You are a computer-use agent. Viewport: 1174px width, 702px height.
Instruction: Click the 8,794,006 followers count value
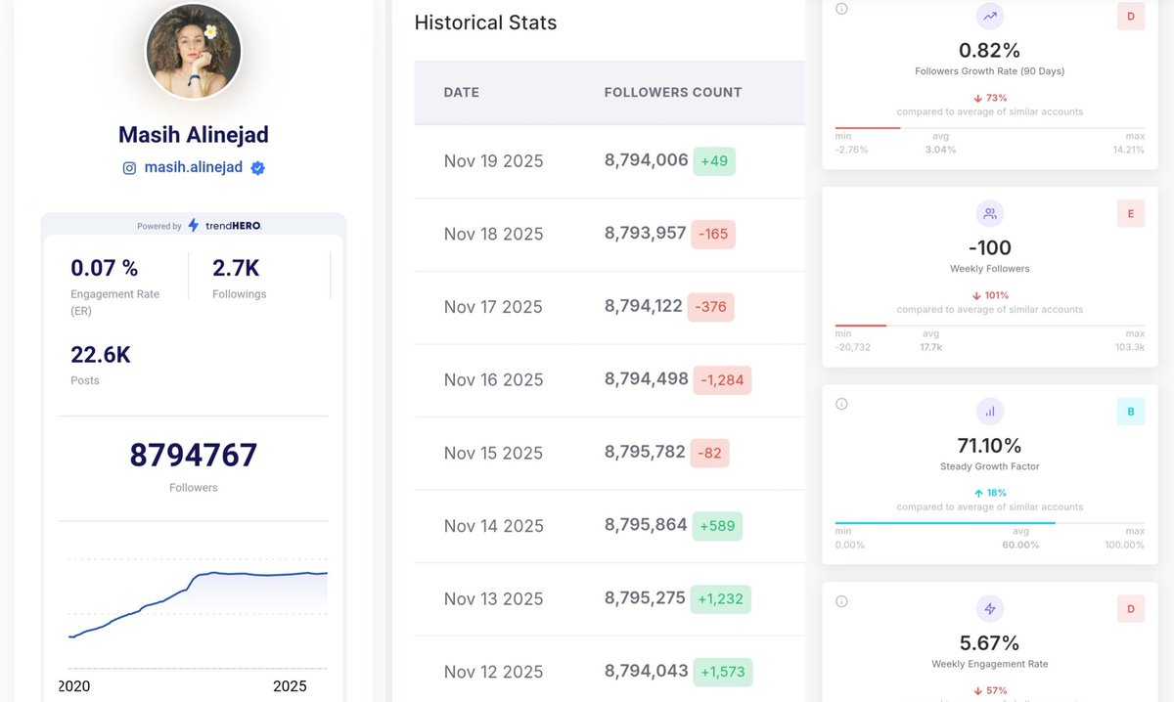click(x=647, y=160)
